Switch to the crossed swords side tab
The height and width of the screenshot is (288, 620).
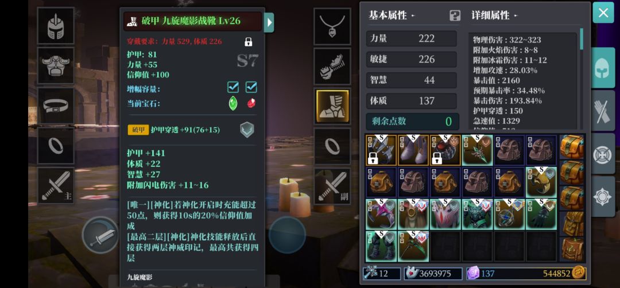point(603,111)
